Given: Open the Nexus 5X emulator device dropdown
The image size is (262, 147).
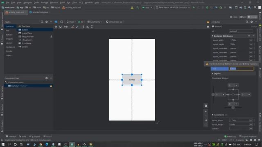Looking at the screenshot, I should click(172, 7).
